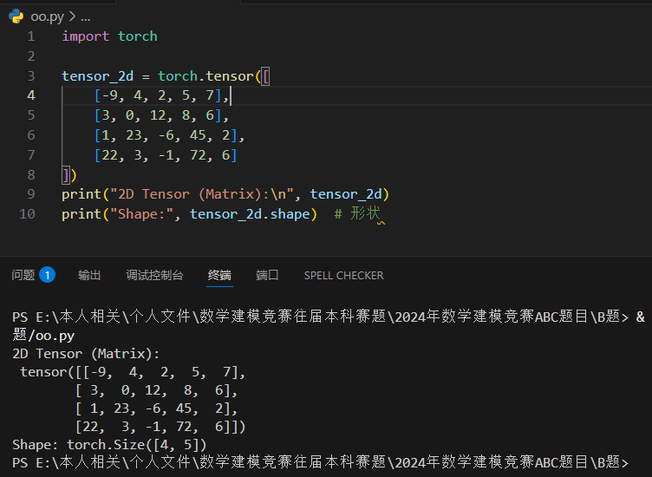Click the '# 形状' comment on line 10
The height and width of the screenshot is (477, 652).
tap(357, 214)
